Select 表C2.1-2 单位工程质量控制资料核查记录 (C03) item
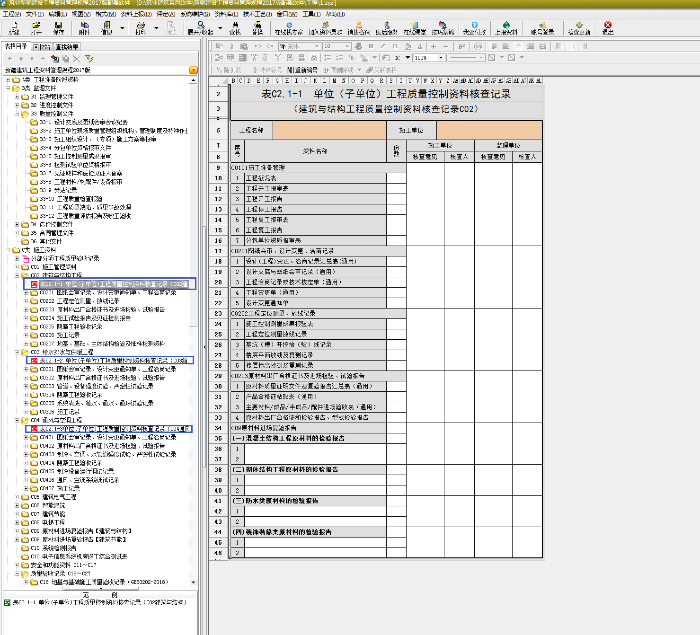The height and width of the screenshot is (635, 700). coord(114,361)
